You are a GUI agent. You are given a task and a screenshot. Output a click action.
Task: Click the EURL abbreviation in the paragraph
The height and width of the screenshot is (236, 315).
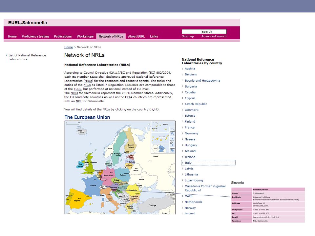coord(77,89)
